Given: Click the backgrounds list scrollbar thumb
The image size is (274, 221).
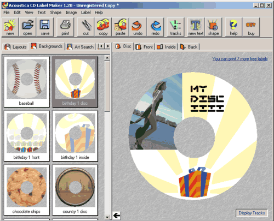Looking at the screenshot, I should tap(107, 86).
